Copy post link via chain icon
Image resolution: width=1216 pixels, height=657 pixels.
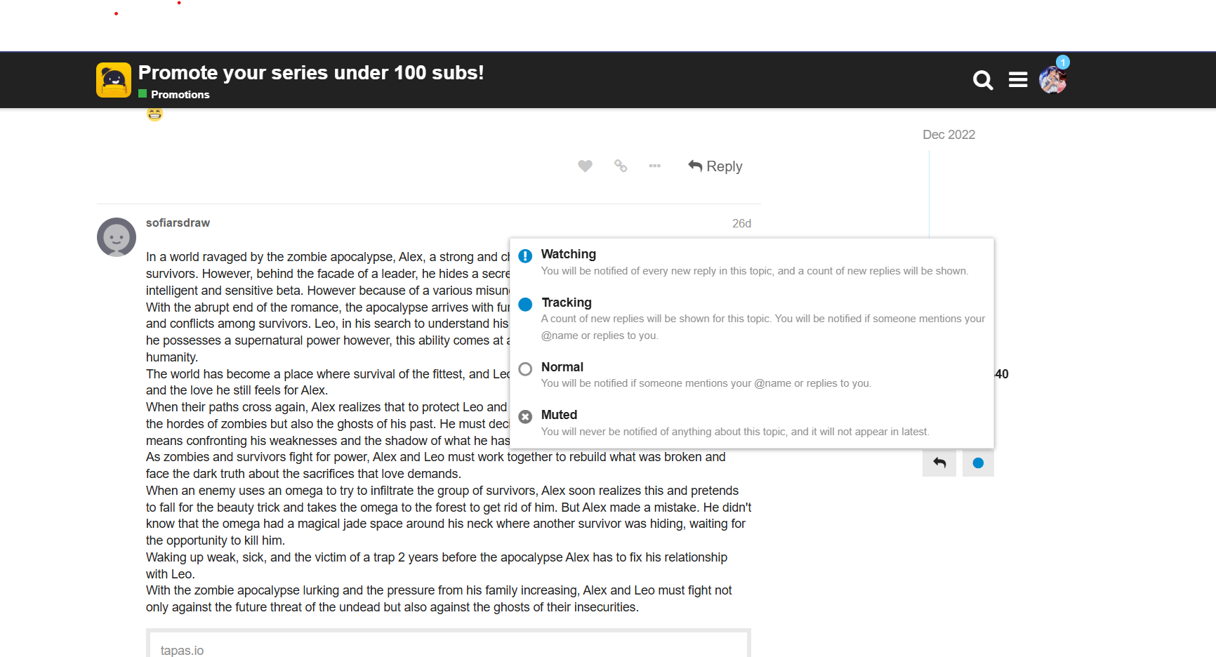click(621, 166)
